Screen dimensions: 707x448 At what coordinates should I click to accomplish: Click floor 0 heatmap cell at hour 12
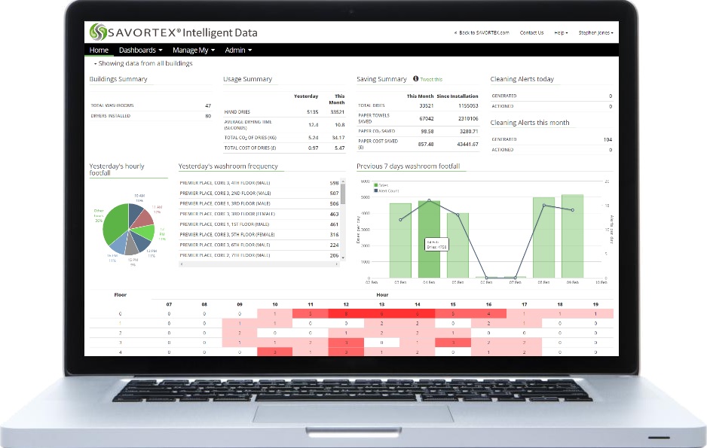[346, 313]
